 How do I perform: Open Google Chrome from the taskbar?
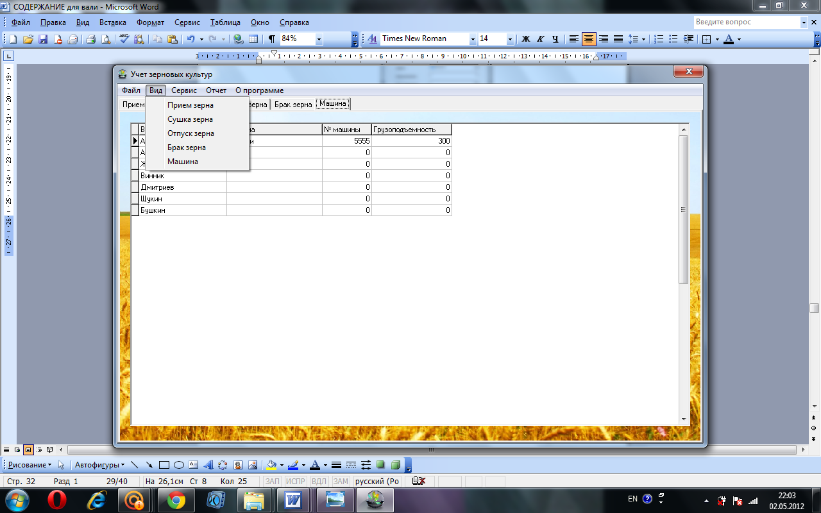[176, 500]
